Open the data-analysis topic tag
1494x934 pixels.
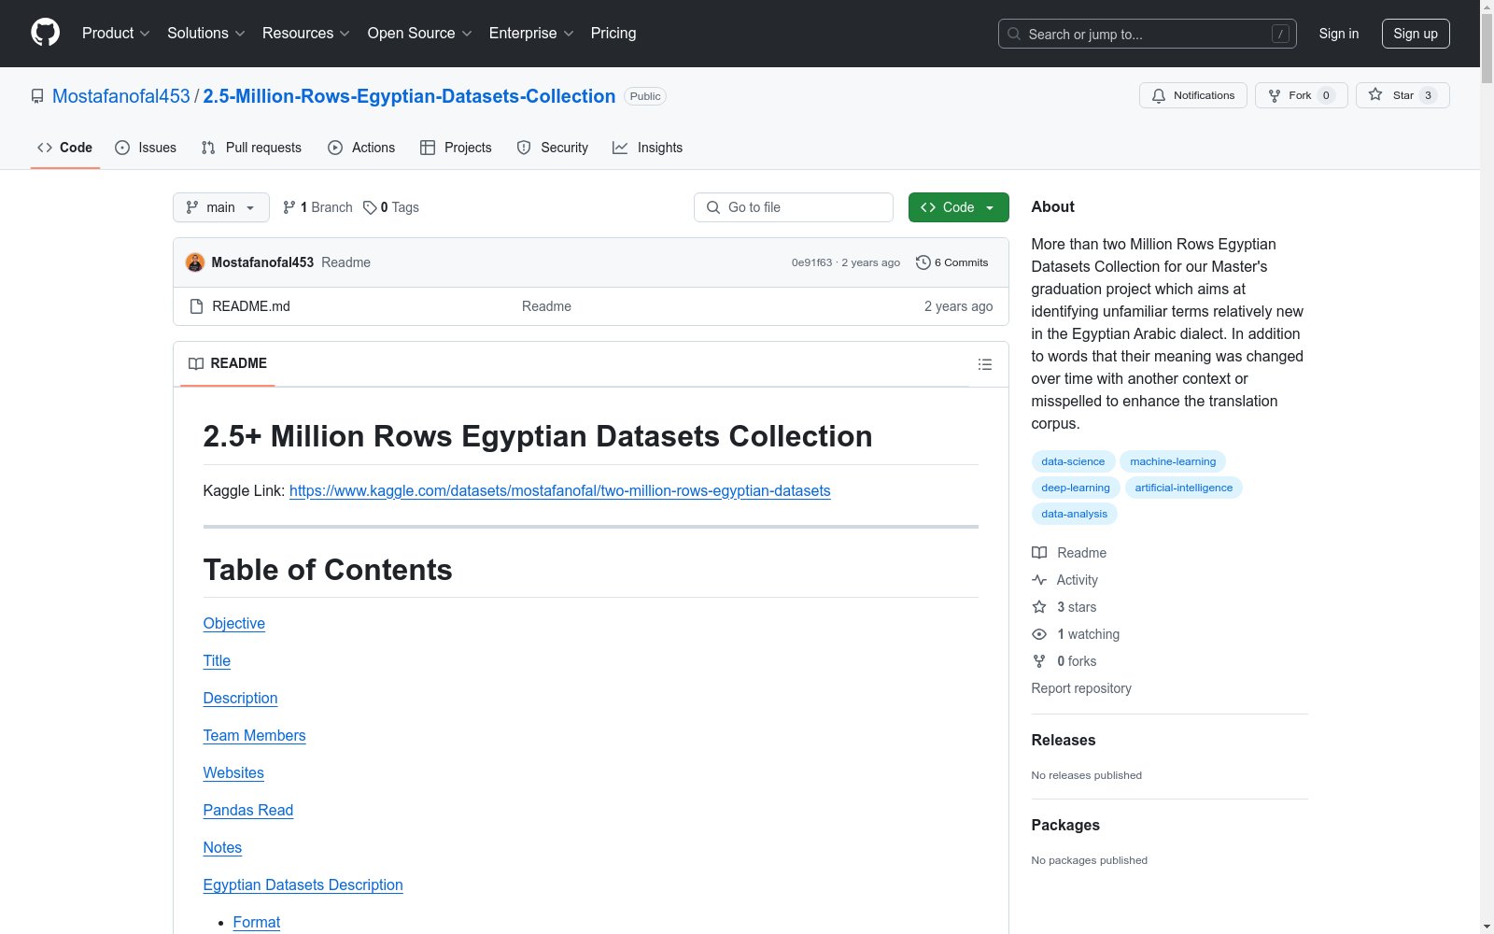[1075, 514]
